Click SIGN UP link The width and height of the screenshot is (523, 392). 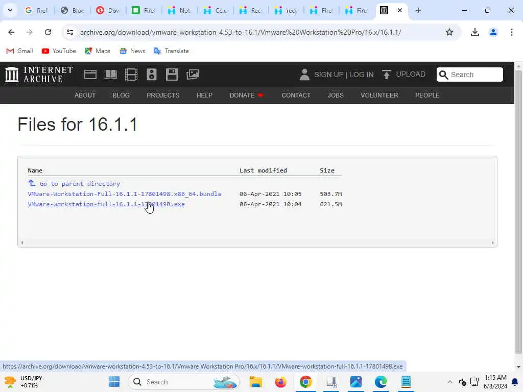[328, 75]
